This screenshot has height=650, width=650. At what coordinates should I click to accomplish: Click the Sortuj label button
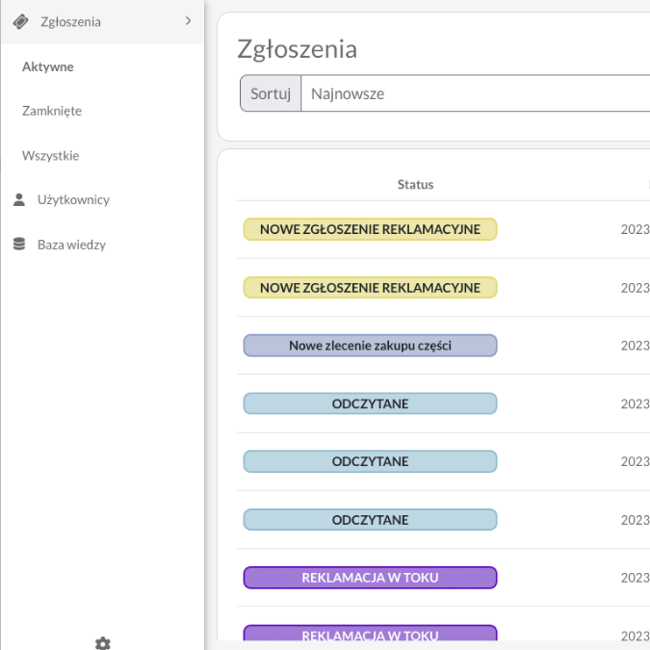click(x=270, y=94)
